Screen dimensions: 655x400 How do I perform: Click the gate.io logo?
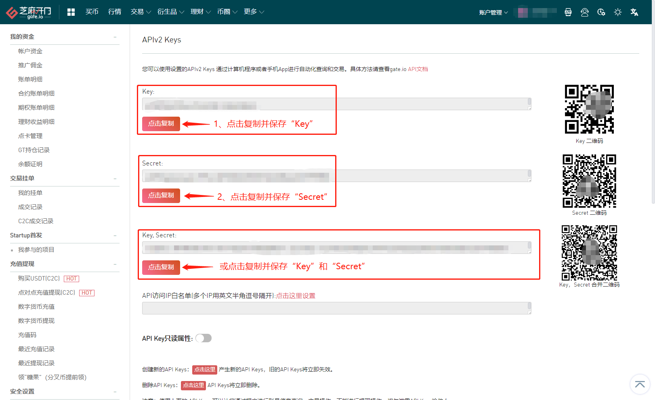[29, 12]
